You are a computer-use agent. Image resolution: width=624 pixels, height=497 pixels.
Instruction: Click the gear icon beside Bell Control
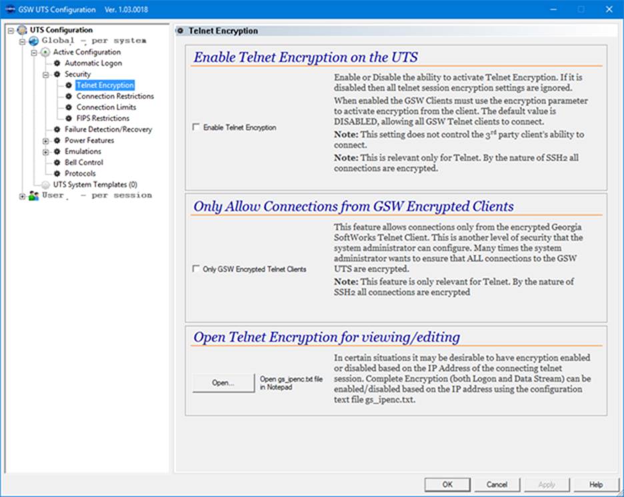pos(57,162)
